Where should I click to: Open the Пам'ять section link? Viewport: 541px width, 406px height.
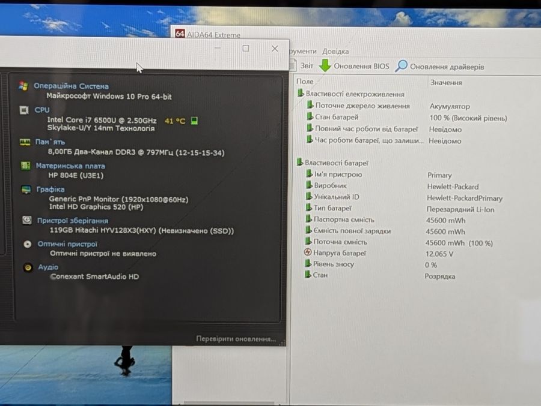click(x=50, y=142)
